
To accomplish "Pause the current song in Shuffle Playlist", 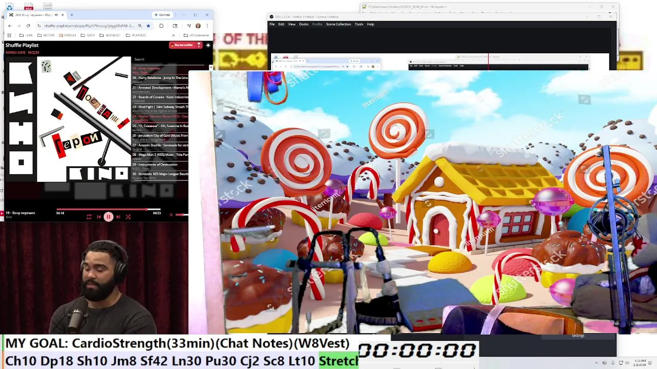I will (108, 217).
